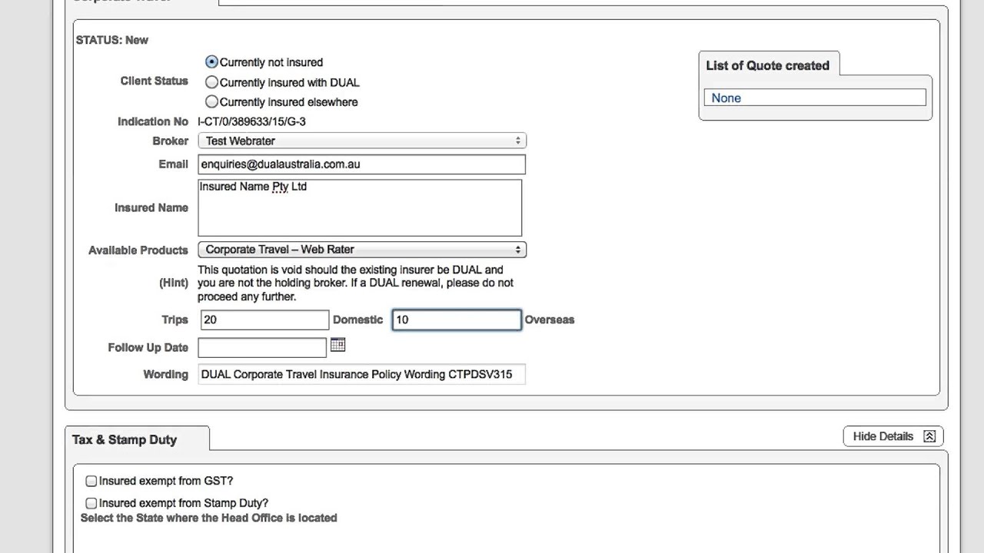The image size is (984, 553).
Task: Click the Wording policy field
Action: coord(361,374)
